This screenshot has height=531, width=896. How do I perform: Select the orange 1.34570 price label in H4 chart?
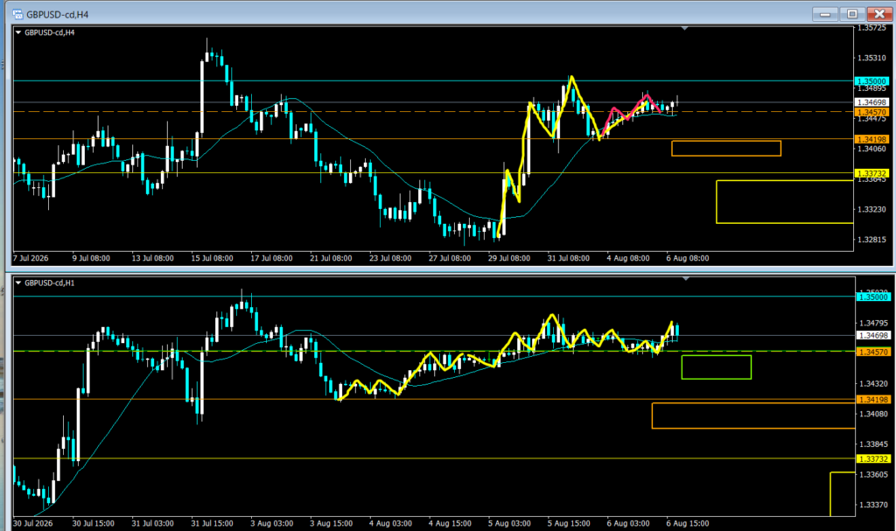872,113
